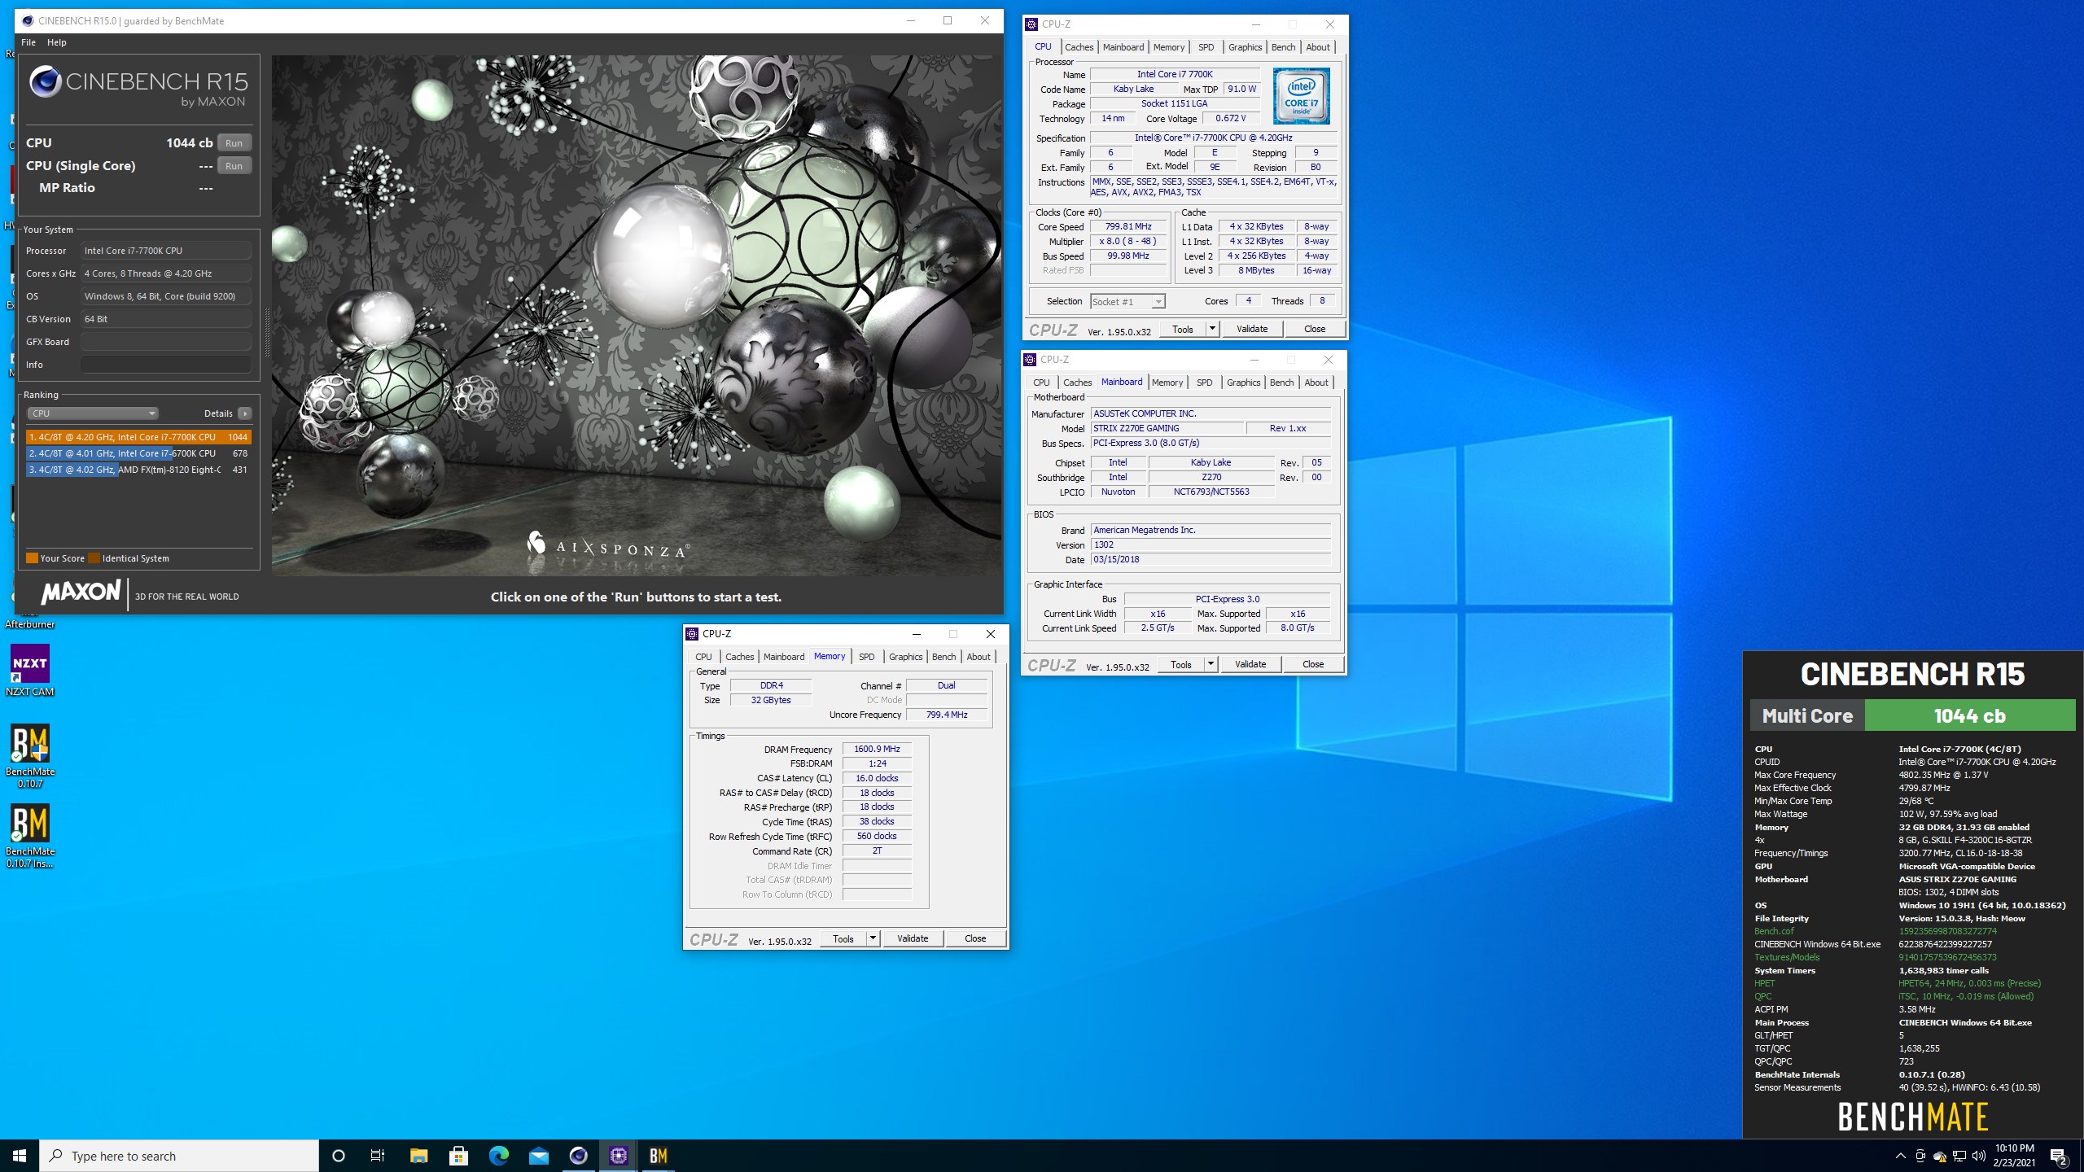Launch Microsoft Edge from the taskbar
The width and height of the screenshot is (2084, 1172).
(x=498, y=1156)
